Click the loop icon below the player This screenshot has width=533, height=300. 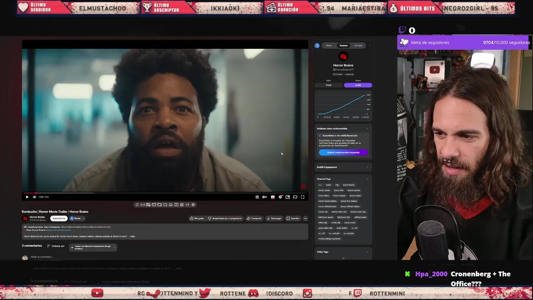137,205
